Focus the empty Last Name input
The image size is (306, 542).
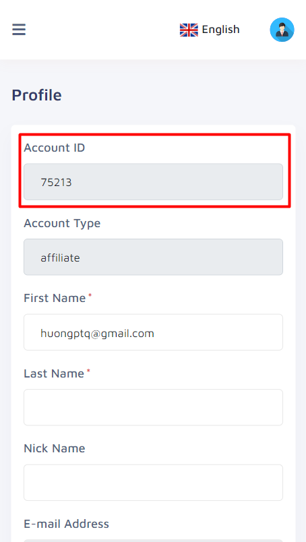(153, 407)
